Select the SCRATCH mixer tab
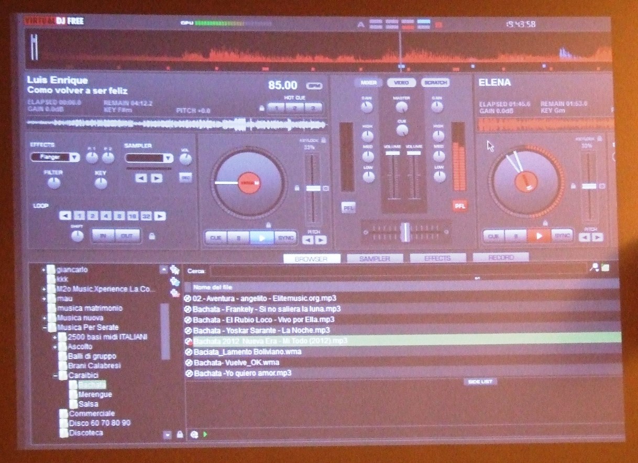 (435, 83)
